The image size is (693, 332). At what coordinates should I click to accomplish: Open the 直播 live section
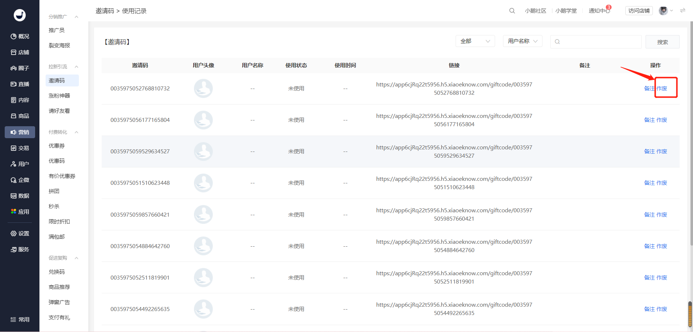[20, 84]
